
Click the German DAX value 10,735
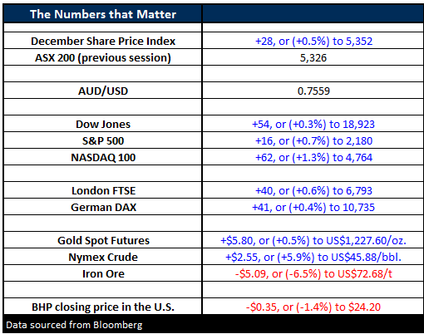[313, 207]
